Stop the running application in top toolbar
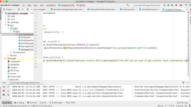191x107 pixels. pyautogui.click(x=176, y=5)
